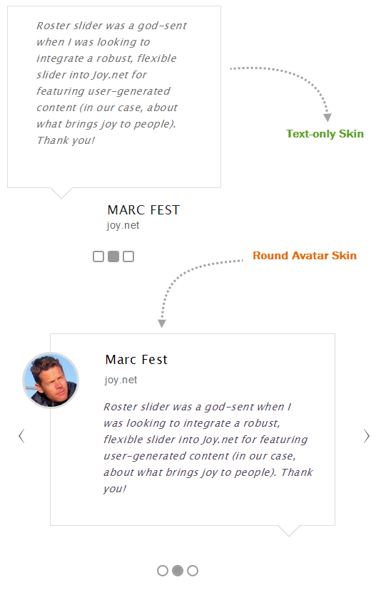Select the first square pagination bullet
Screen dimensions: 386x602
(98, 256)
